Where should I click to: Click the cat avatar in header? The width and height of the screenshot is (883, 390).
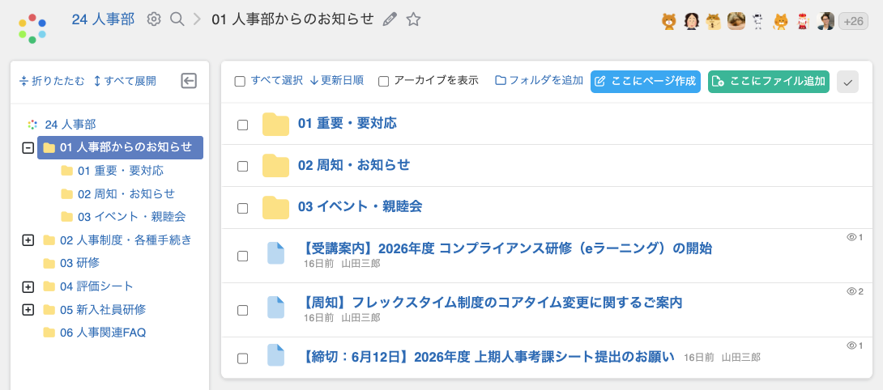pos(714,21)
